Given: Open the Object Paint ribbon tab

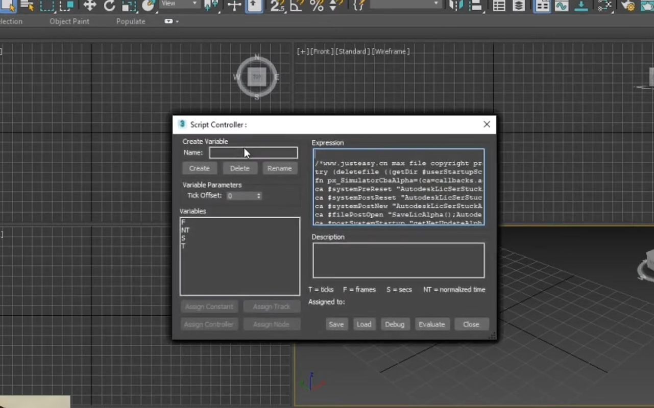Looking at the screenshot, I should 69,21.
